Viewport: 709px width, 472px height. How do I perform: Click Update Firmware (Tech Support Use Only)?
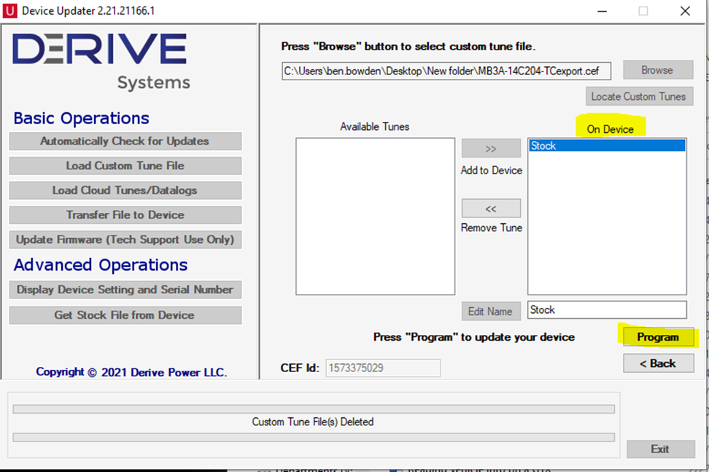(125, 239)
